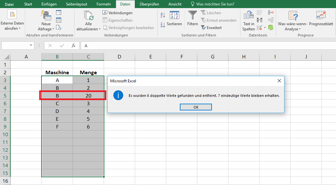This screenshot has height=185, width=336.
Task: Toggle the Filtern funnel
Action: (x=192, y=19)
